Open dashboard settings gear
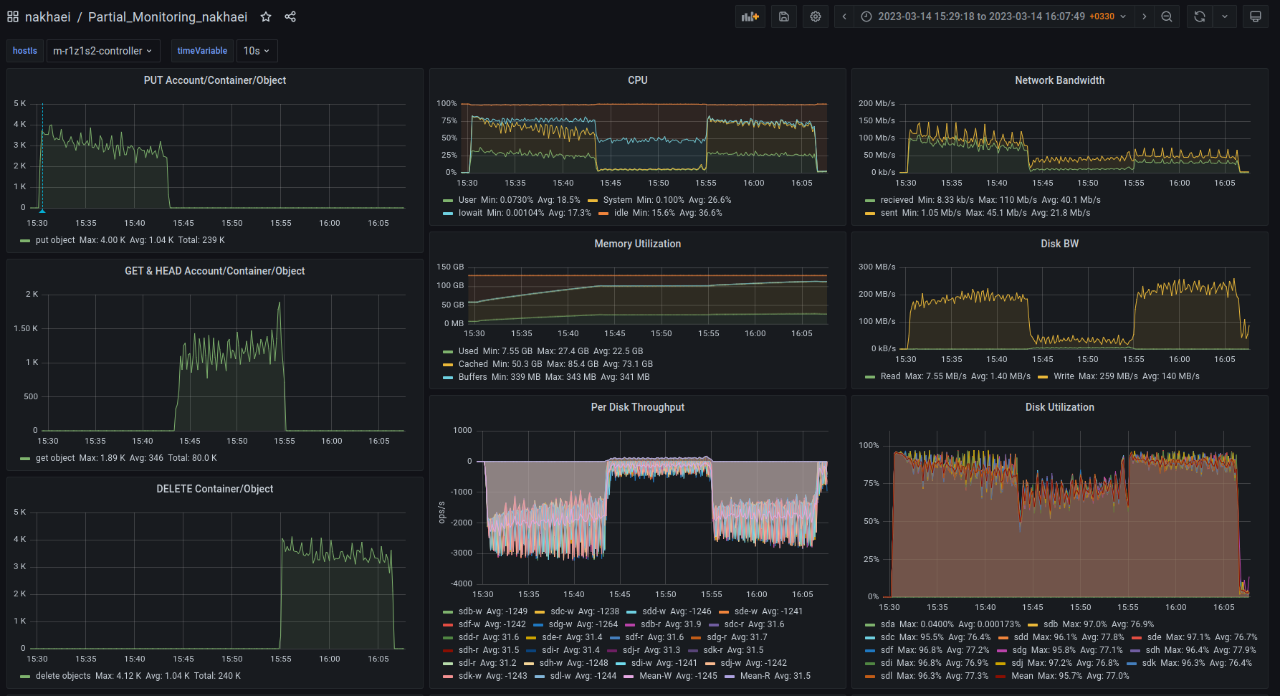 816,16
